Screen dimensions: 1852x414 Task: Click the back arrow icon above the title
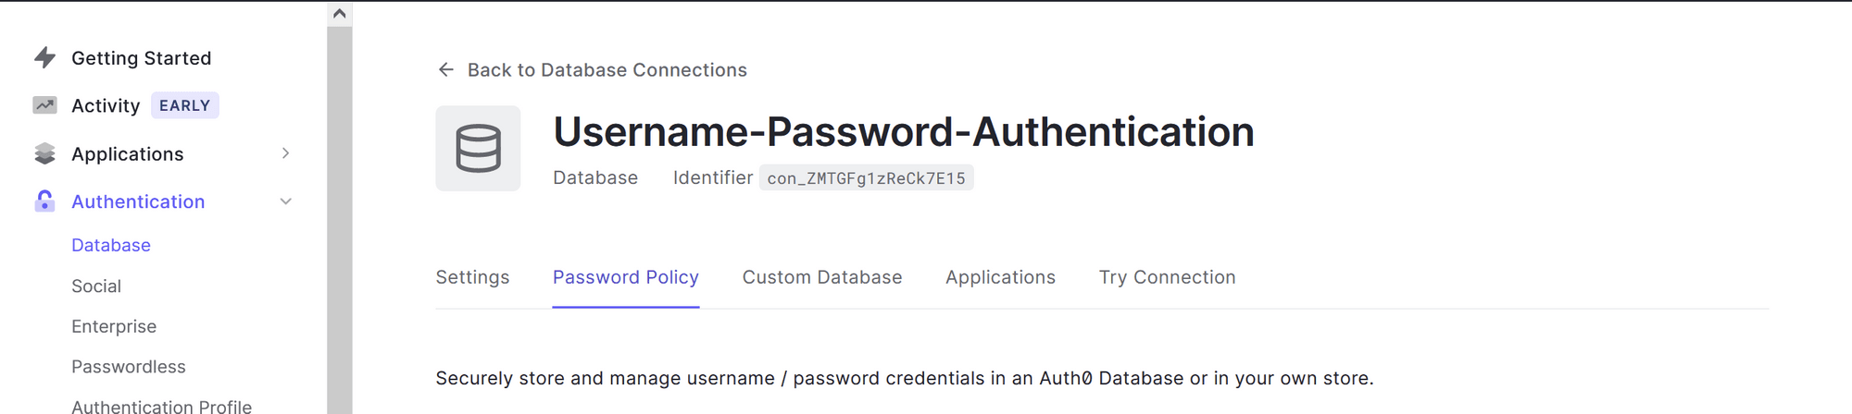pos(446,70)
